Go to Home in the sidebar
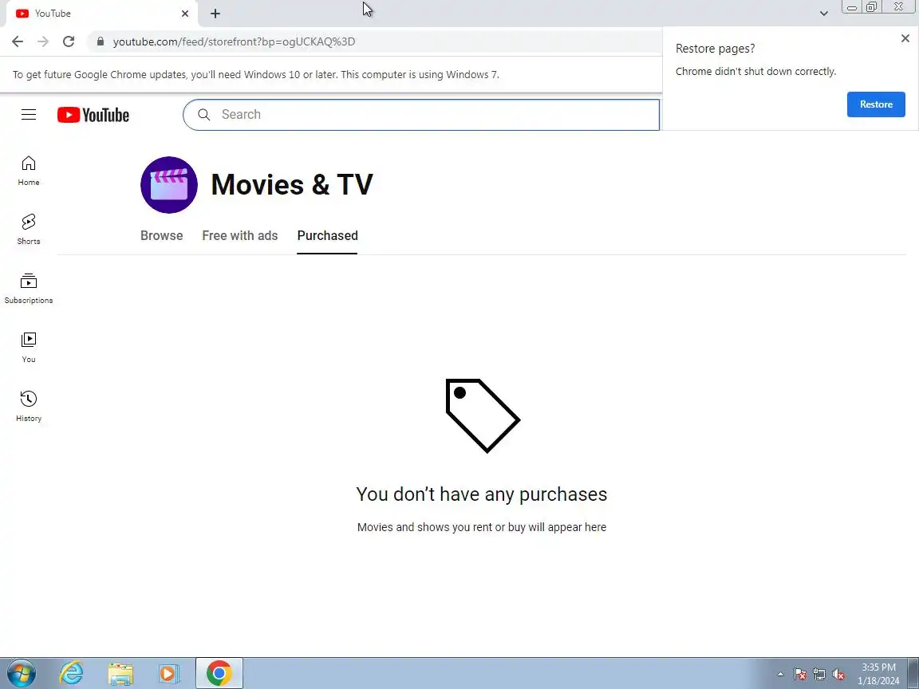Viewport: 919px width, 689px height. pyautogui.click(x=29, y=171)
